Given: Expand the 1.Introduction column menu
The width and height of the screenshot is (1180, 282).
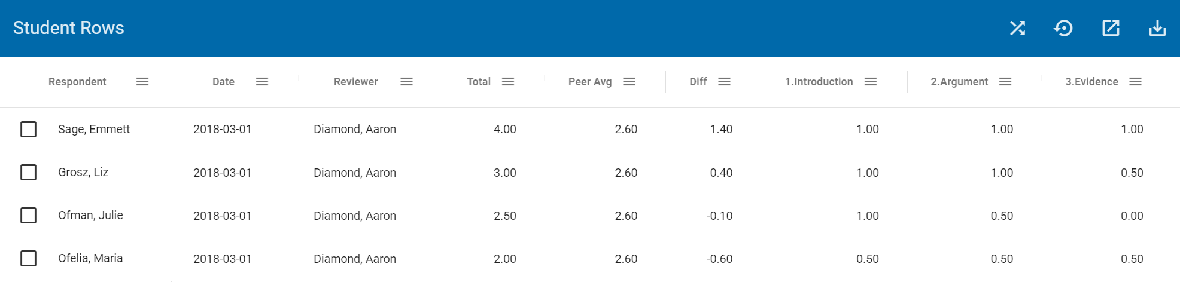Looking at the screenshot, I should click(x=871, y=82).
